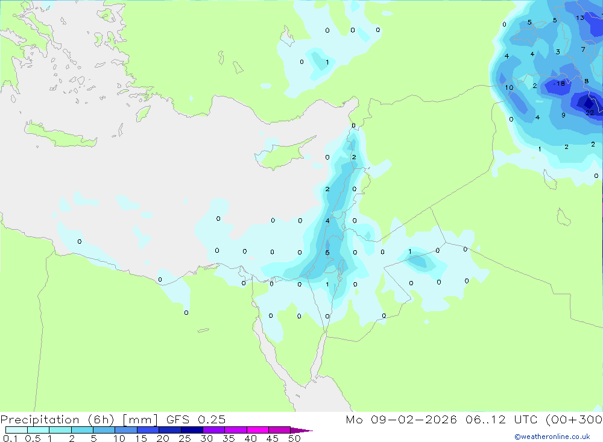Click the 0.1–0.5 mm legend color box
The height and width of the screenshot is (442, 603).
pos(16,430)
